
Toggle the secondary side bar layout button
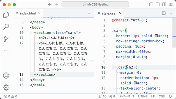[164, 4]
